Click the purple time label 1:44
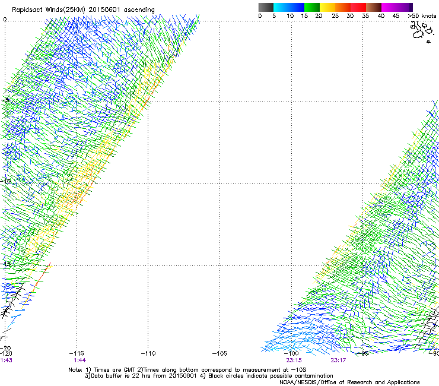The image size is (439, 386). click(x=80, y=360)
